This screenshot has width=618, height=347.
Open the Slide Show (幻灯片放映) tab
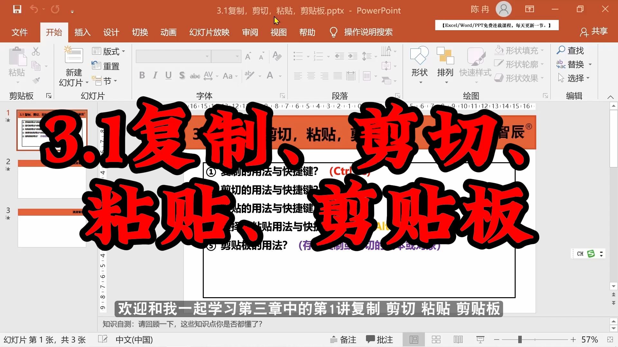[x=209, y=32]
